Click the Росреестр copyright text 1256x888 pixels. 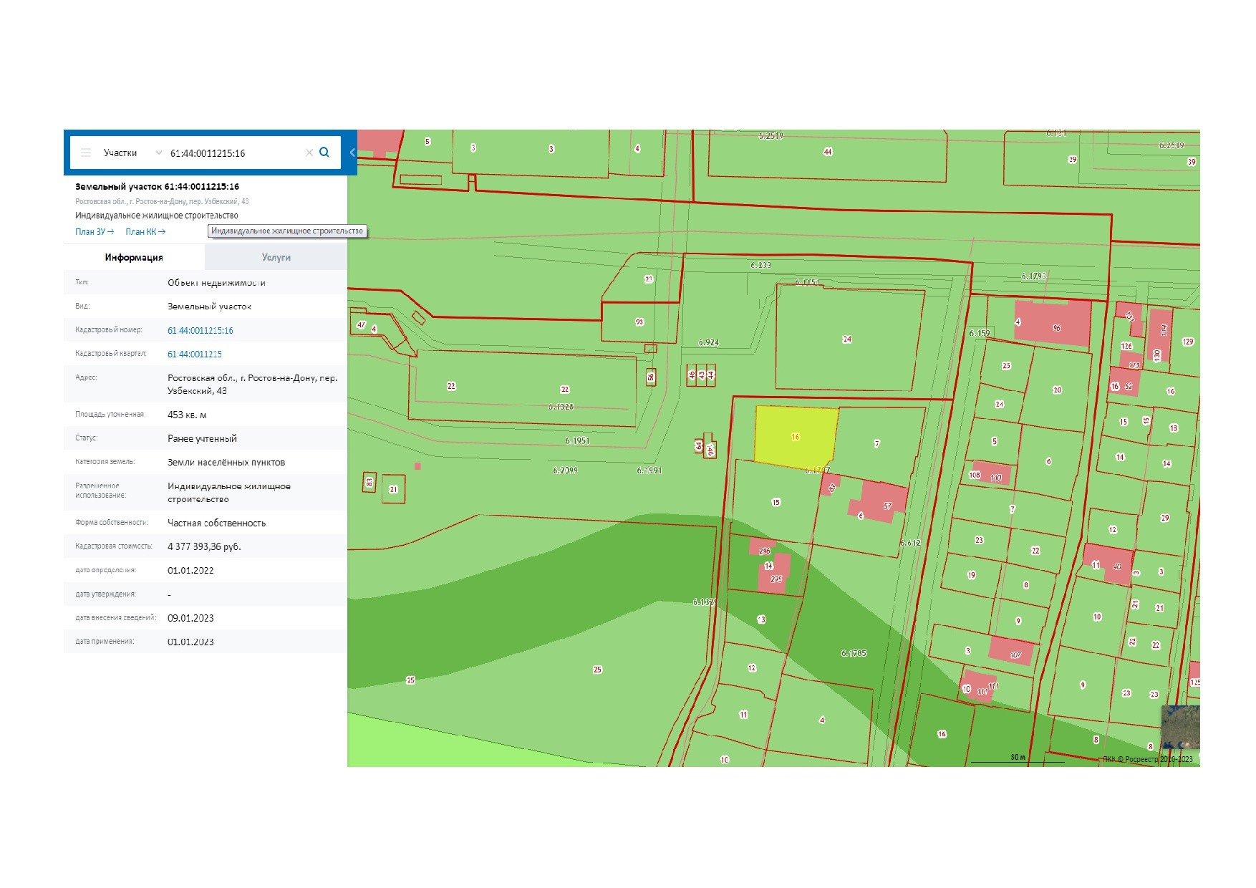pos(1148,759)
